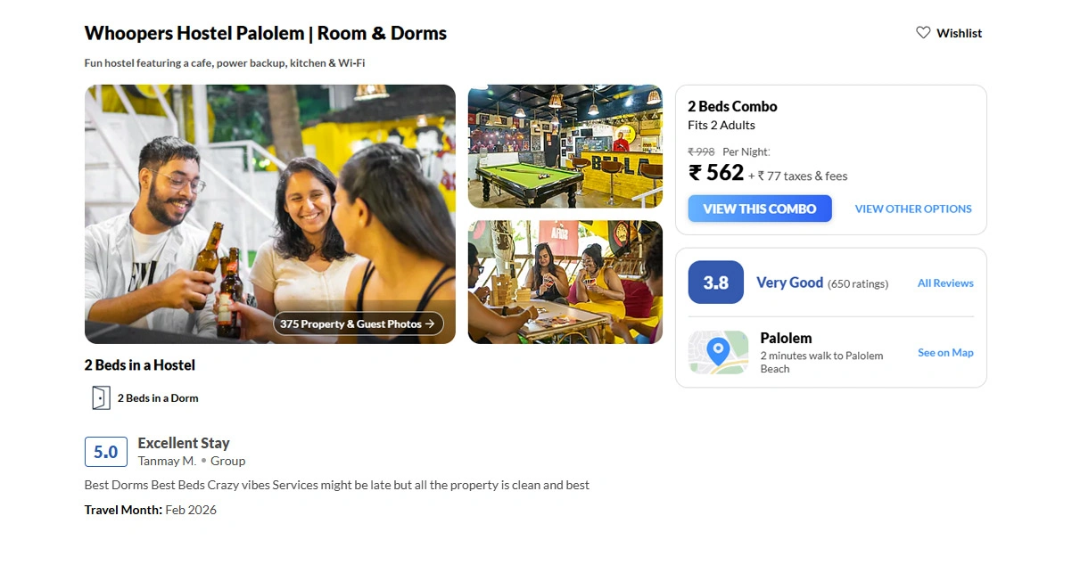Click the dorm door icon
Screen dimensions: 1072x565
click(101, 397)
